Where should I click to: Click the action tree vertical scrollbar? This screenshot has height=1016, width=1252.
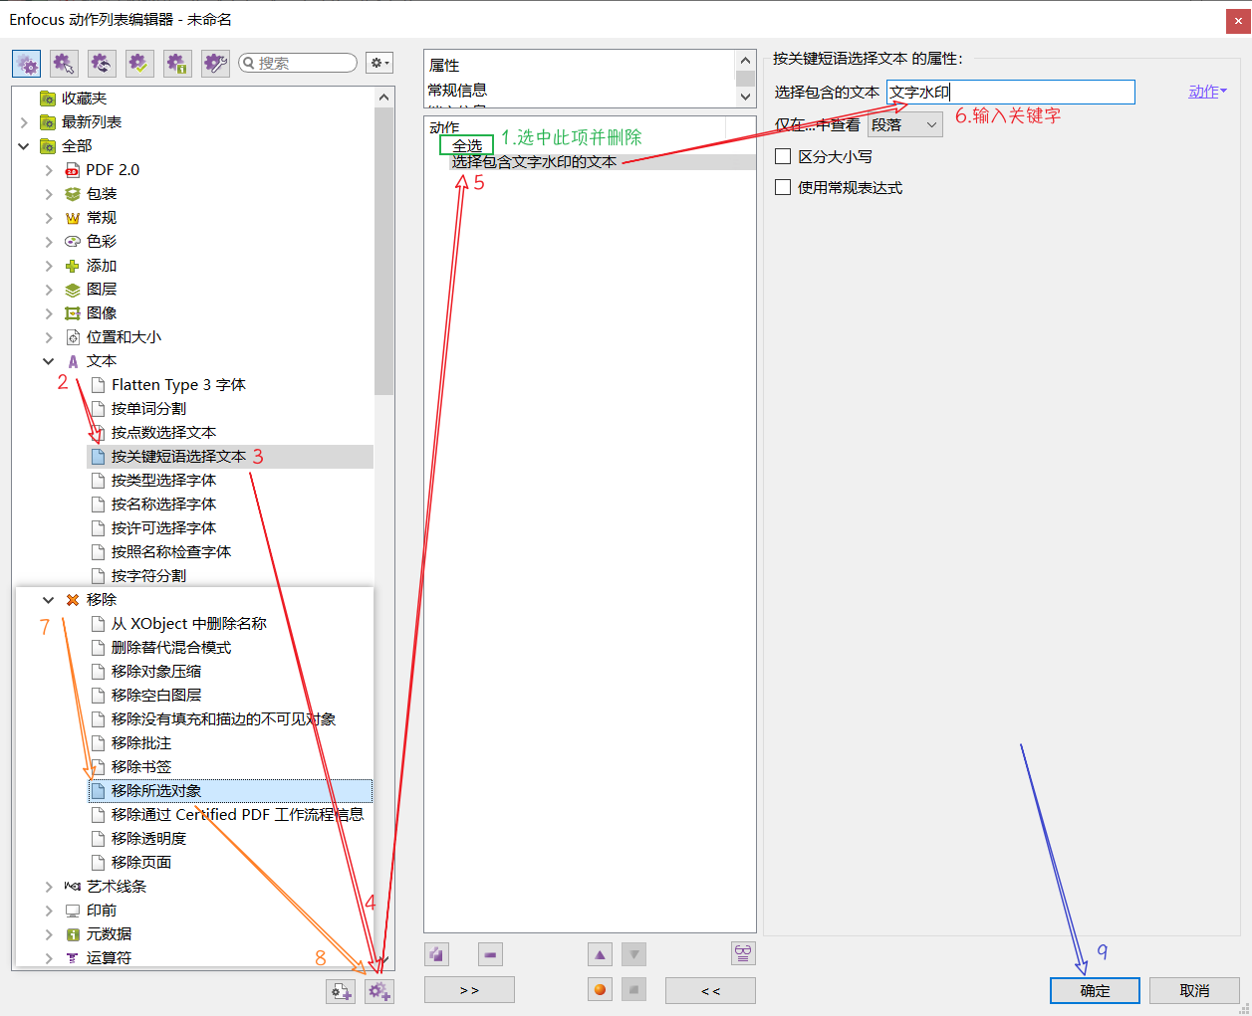click(384, 251)
